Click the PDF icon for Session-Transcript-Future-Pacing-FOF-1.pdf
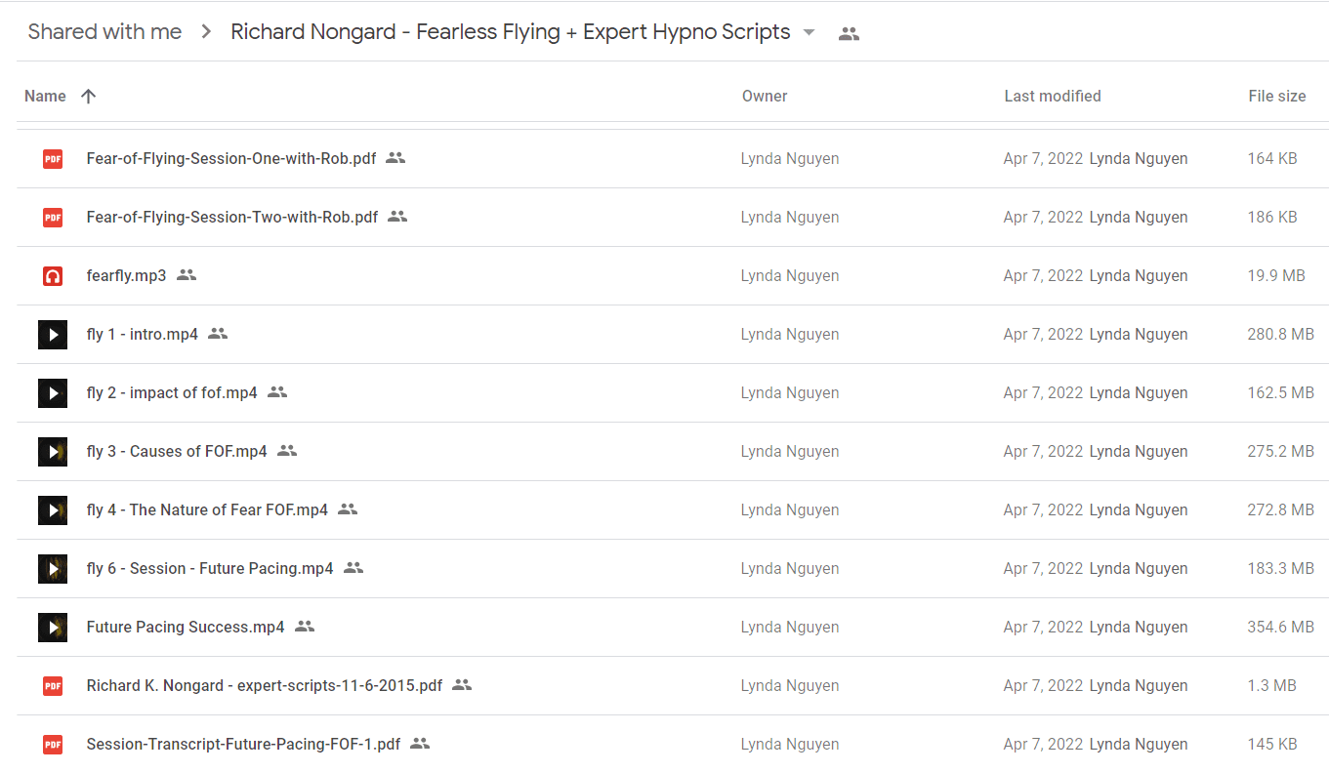The image size is (1329, 773). coord(53,744)
